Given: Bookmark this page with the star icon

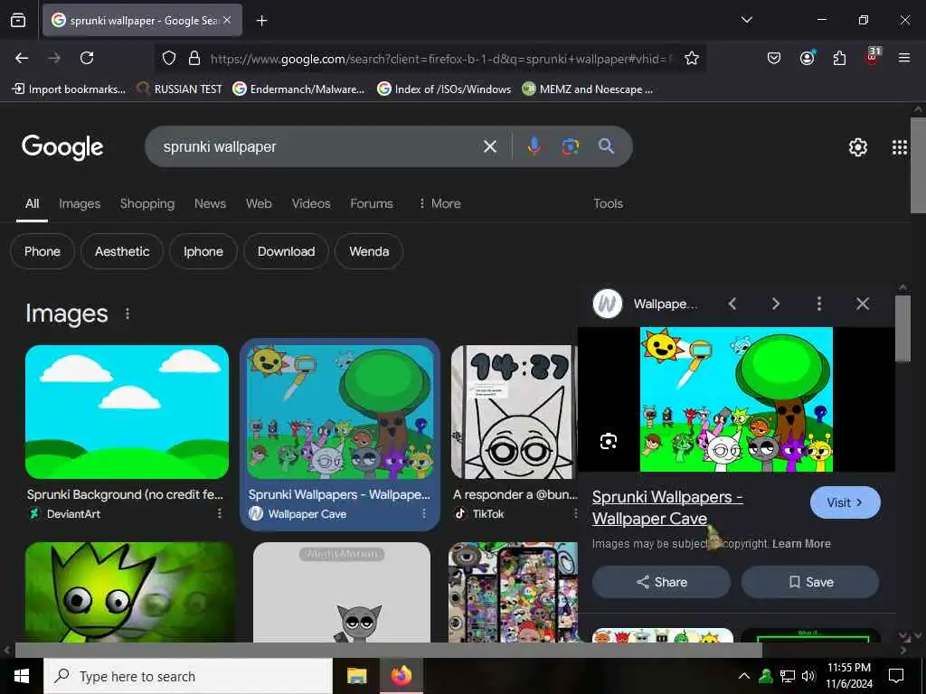Looking at the screenshot, I should coord(692,58).
